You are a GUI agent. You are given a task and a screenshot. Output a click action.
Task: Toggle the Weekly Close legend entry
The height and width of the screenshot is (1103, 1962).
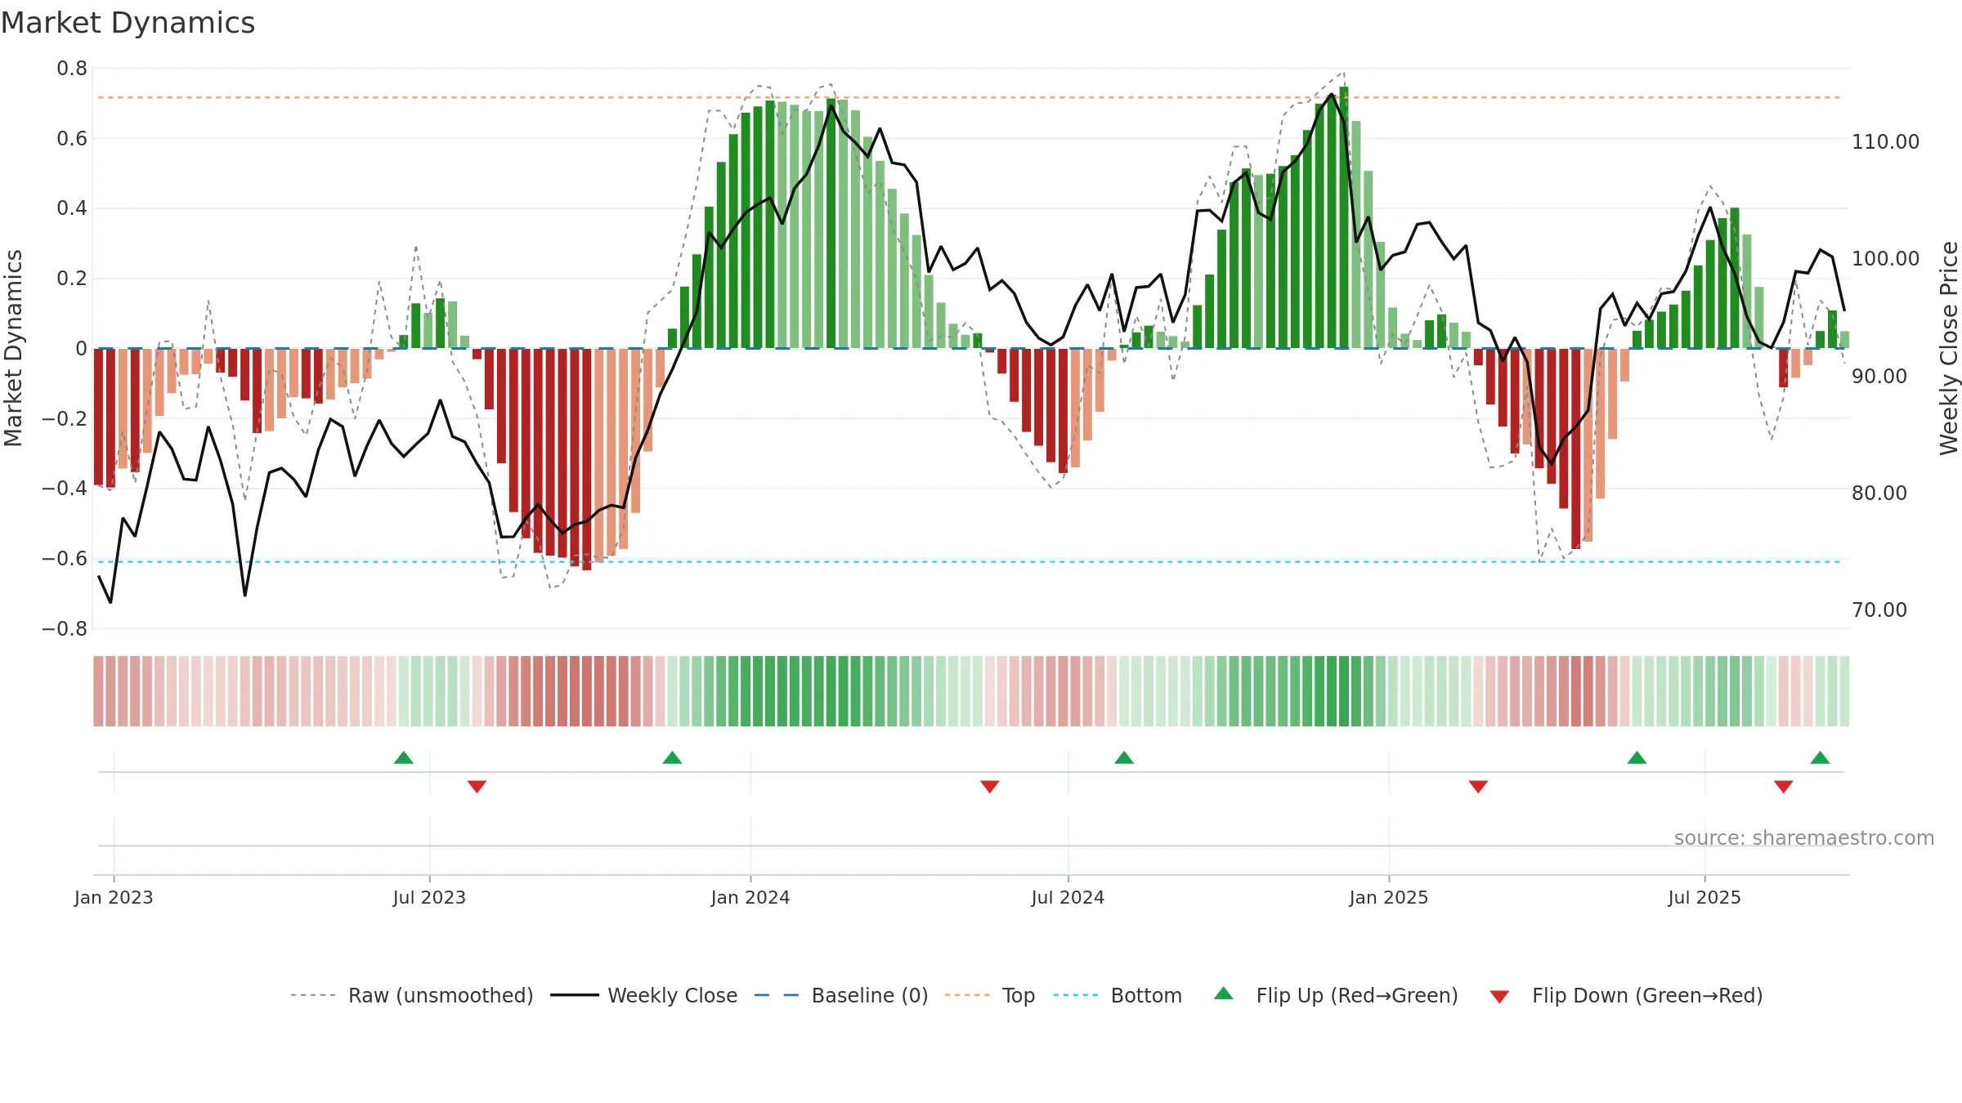(644, 995)
